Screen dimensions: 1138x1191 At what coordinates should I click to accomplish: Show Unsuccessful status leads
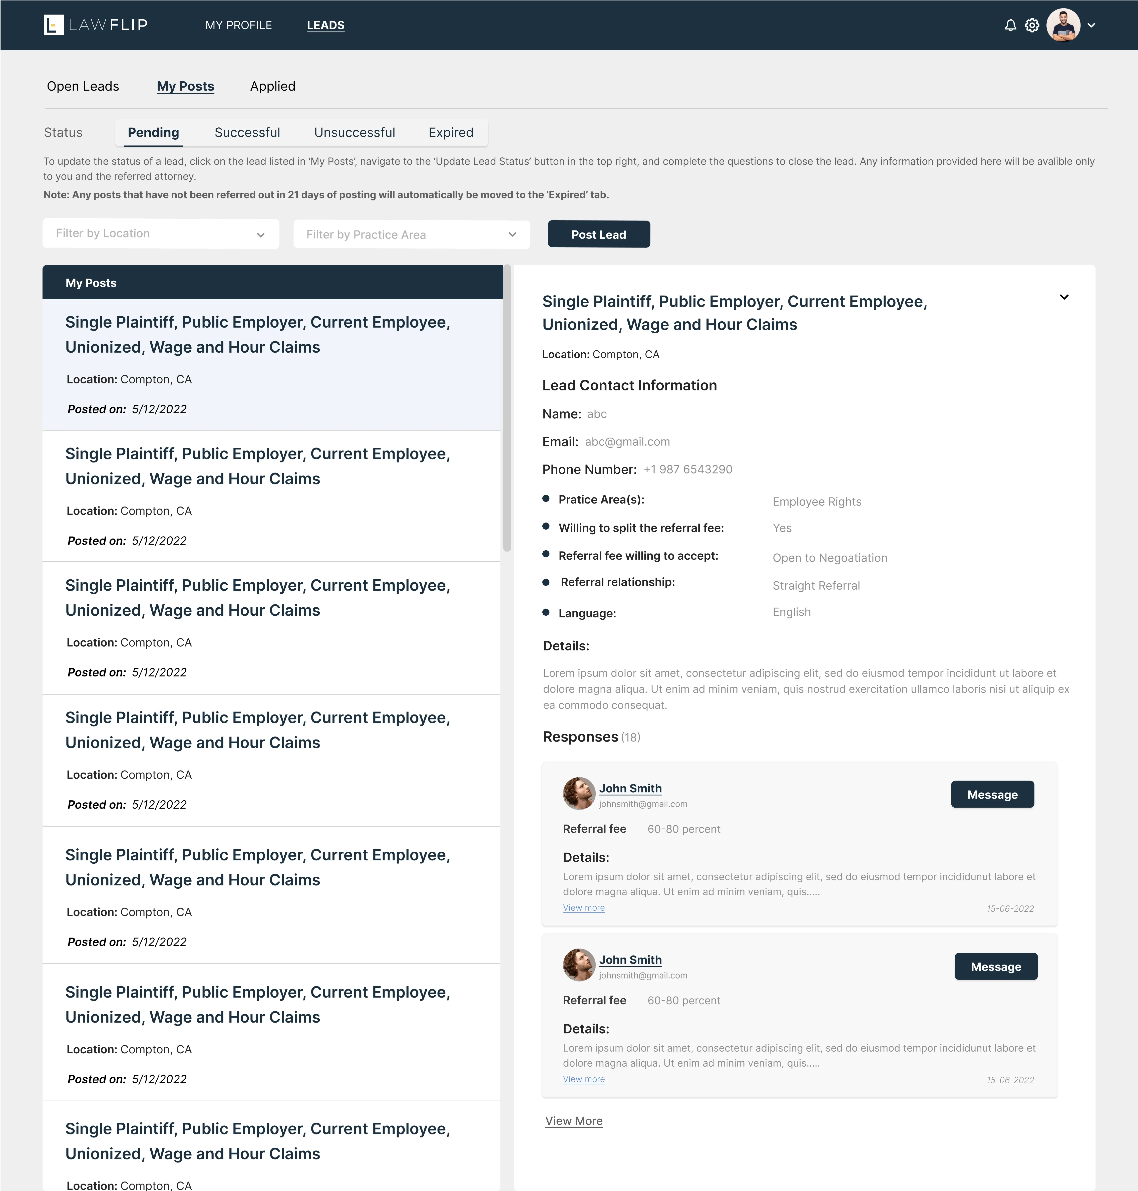pos(355,132)
